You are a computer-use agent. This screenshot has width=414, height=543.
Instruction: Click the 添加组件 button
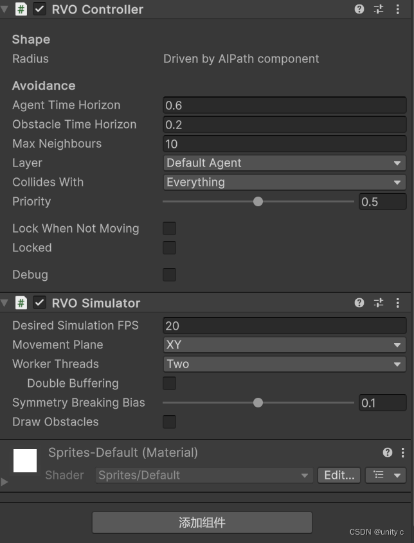point(203,522)
